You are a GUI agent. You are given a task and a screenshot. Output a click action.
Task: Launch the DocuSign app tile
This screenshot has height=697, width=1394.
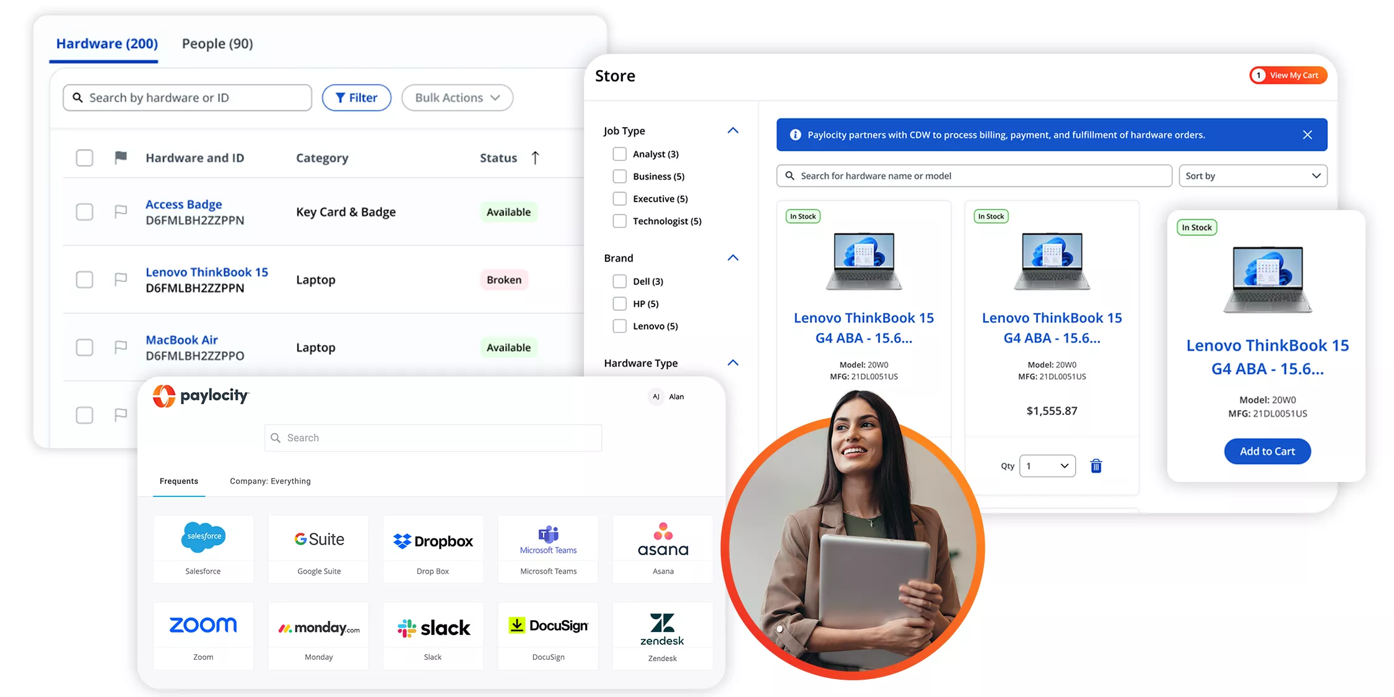548,636
